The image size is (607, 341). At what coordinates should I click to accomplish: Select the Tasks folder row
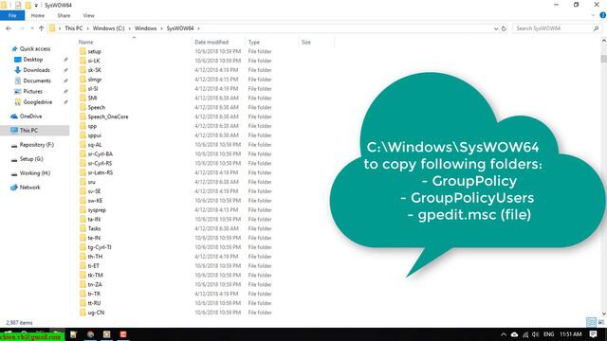[176, 228]
